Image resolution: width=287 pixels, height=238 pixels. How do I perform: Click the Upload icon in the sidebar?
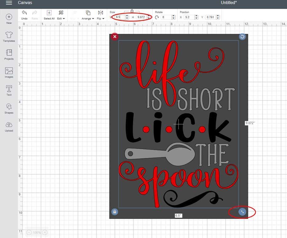[x=9, y=126]
